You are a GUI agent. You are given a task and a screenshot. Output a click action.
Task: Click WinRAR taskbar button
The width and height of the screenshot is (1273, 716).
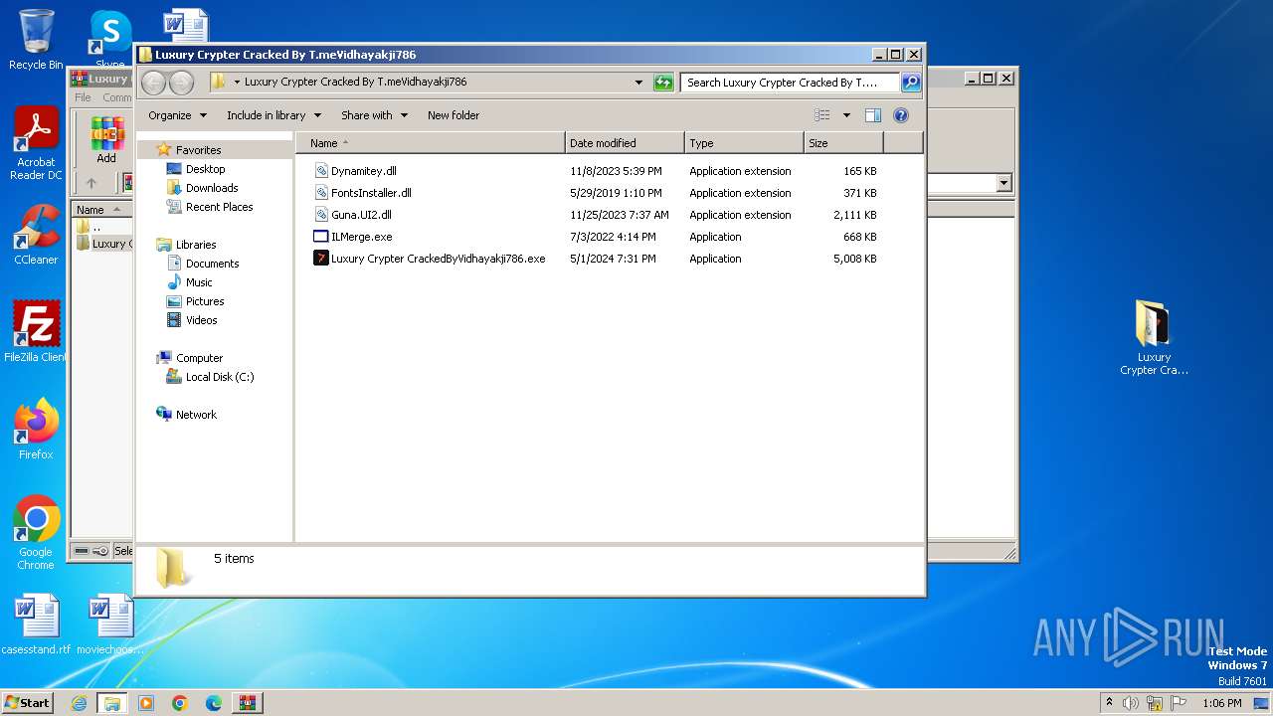coord(247,703)
